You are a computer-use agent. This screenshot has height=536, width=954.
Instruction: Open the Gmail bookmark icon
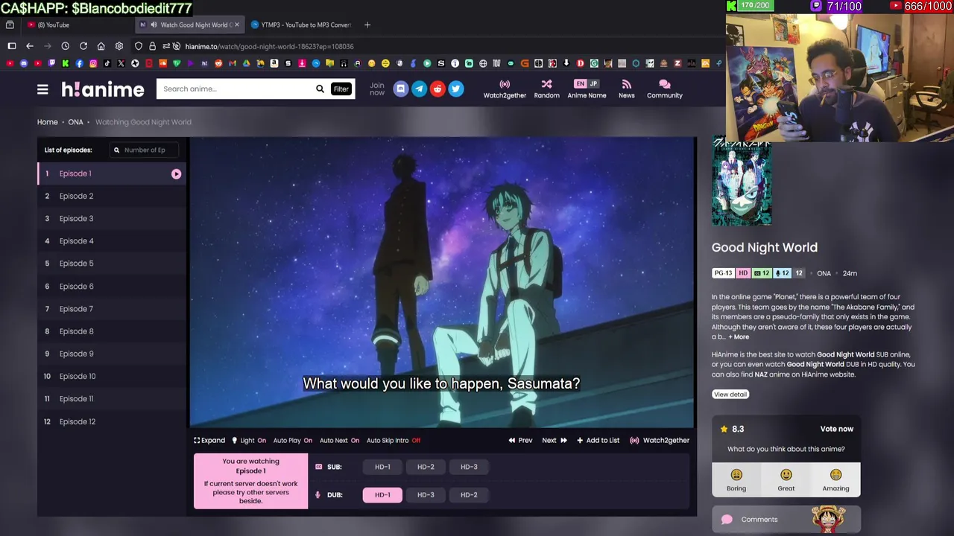(x=233, y=63)
